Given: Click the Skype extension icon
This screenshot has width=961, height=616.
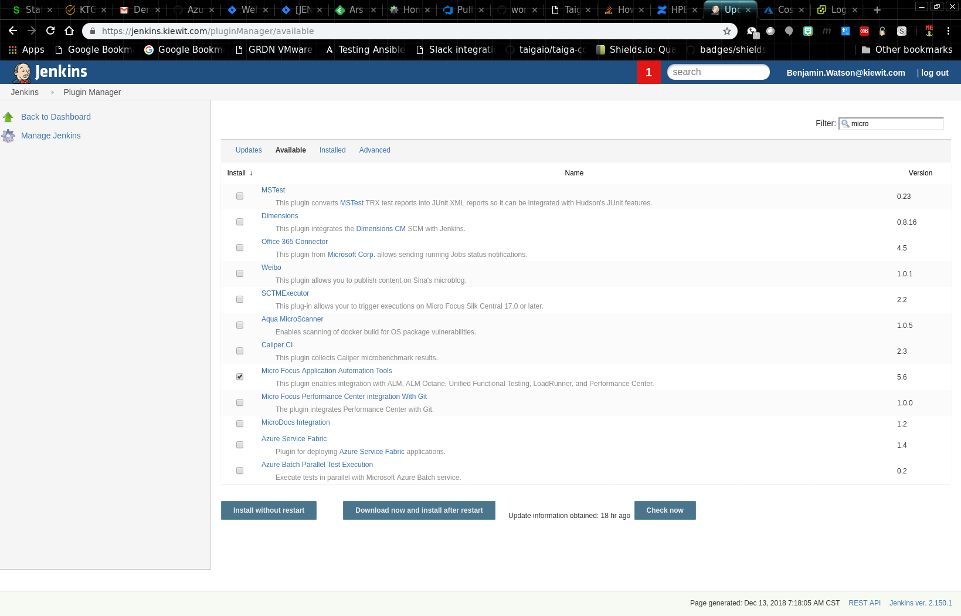Looking at the screenshot, I should (902, 31).
